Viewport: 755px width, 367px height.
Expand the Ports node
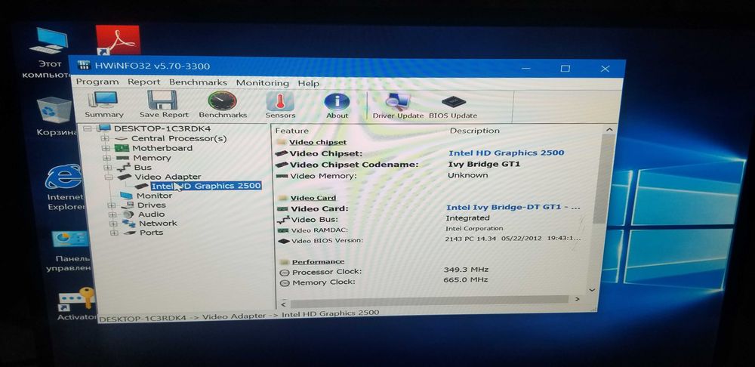point(115,233)
